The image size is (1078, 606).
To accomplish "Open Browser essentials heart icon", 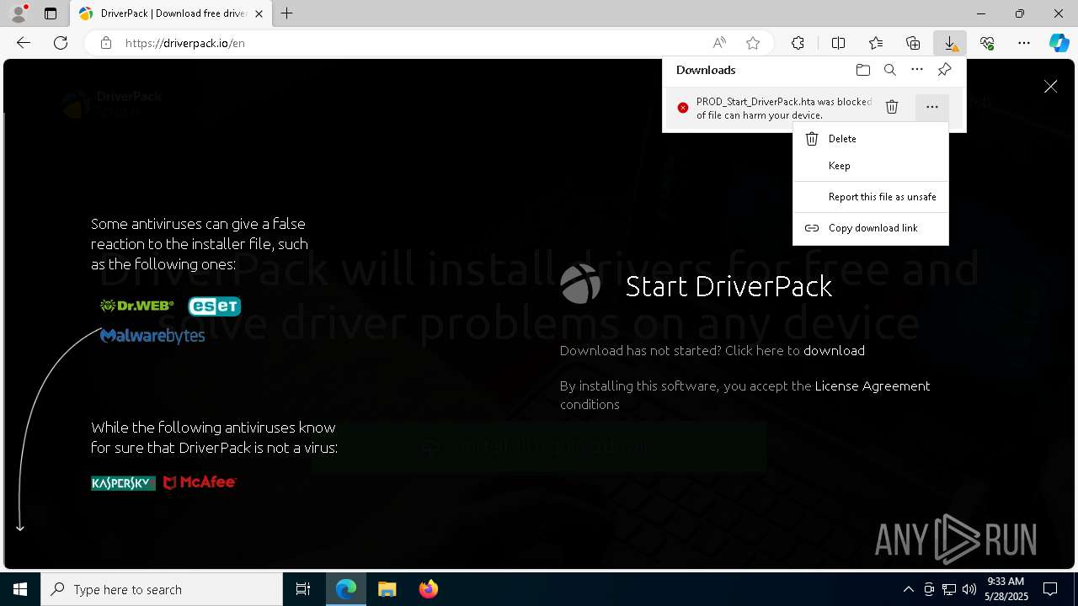I will (987, 43).
